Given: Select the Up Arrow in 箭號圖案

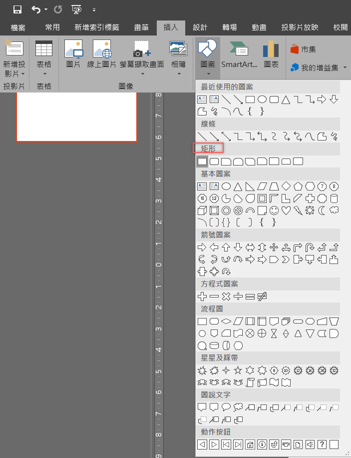Looking at the screenshot, I should [226, 247].
